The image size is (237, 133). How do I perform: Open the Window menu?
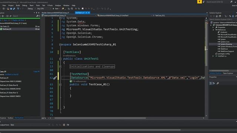click(x=66, y=6)
